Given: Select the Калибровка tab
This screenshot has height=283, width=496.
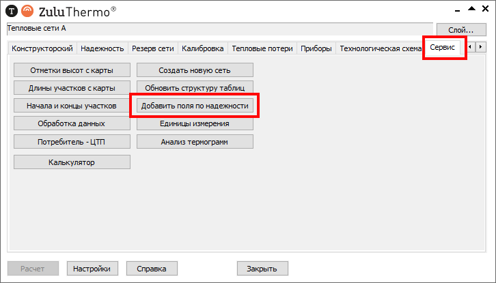Looking at the screenshot, I should pyautogui.click(x=202, y=48).
